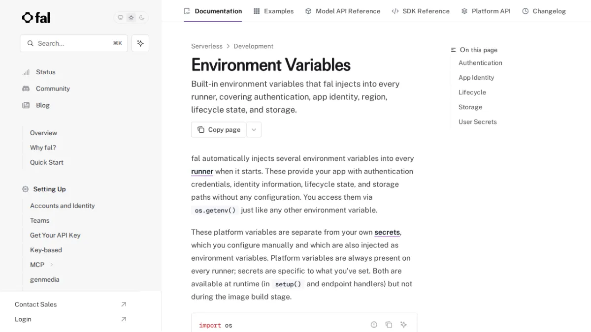Click the fal logo
The height and width of the screenshot is (332, 591).
(36, 18)
